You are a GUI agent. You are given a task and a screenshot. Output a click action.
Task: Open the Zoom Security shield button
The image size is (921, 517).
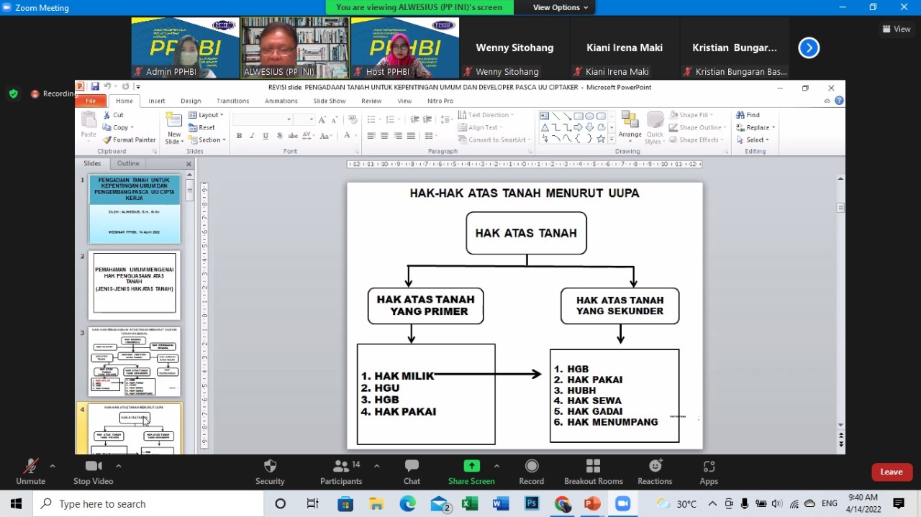coord(270,472)
